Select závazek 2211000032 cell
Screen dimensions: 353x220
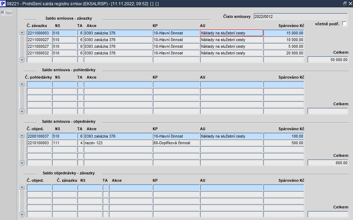39,53
